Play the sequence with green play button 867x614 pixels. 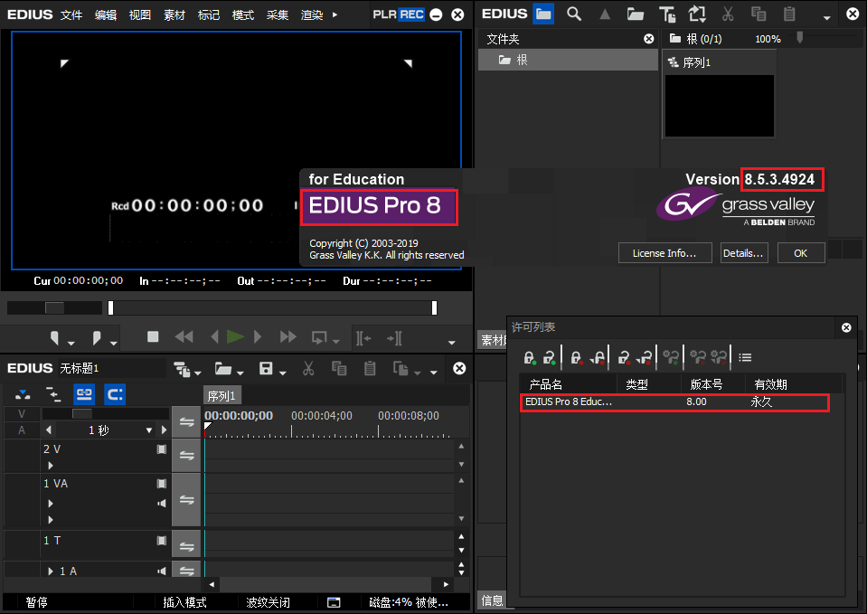[x=235, y=336]
